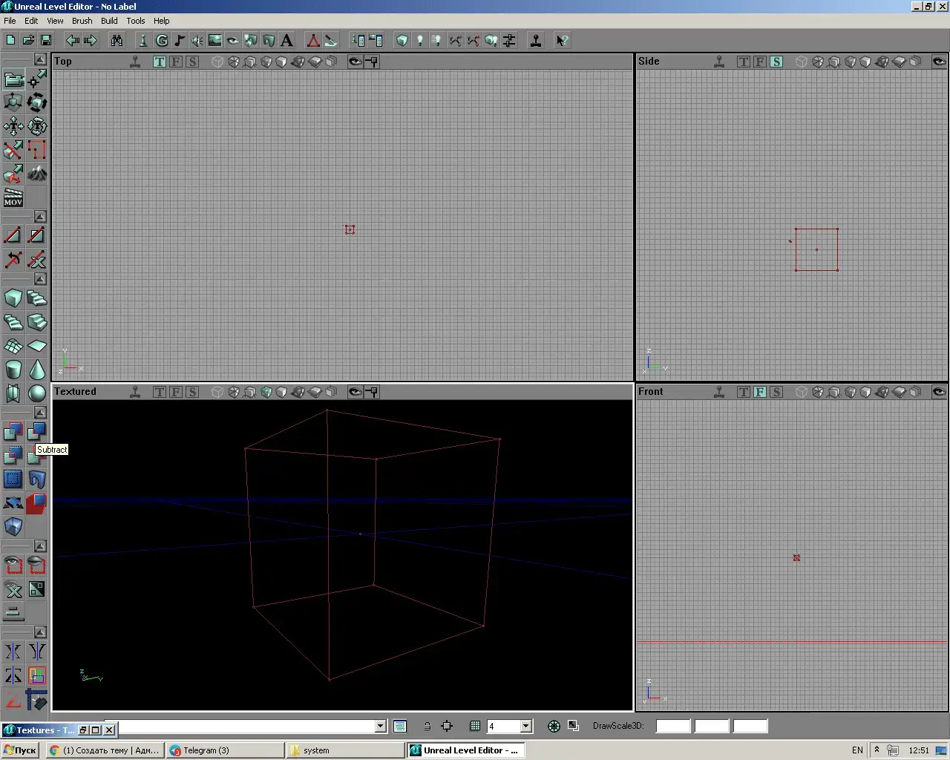Toggle Front view mode F in Top viewport
The image size is (950, 760).
pyautogui.click(x=176, y=62)
